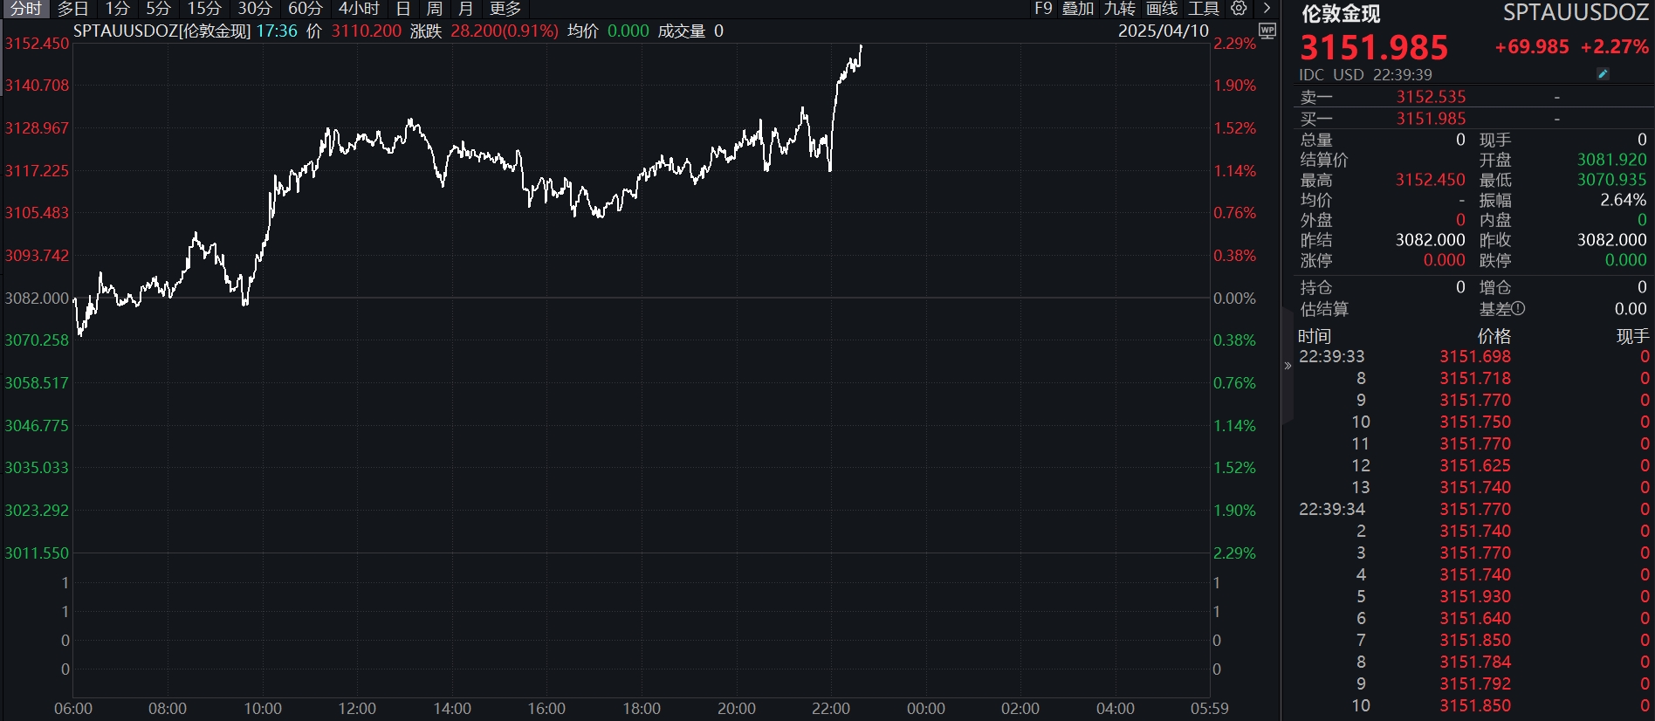This screenshot has width=1655, height=721.
Task: Select the 15分 timeframe
Action: pos(203,9)
